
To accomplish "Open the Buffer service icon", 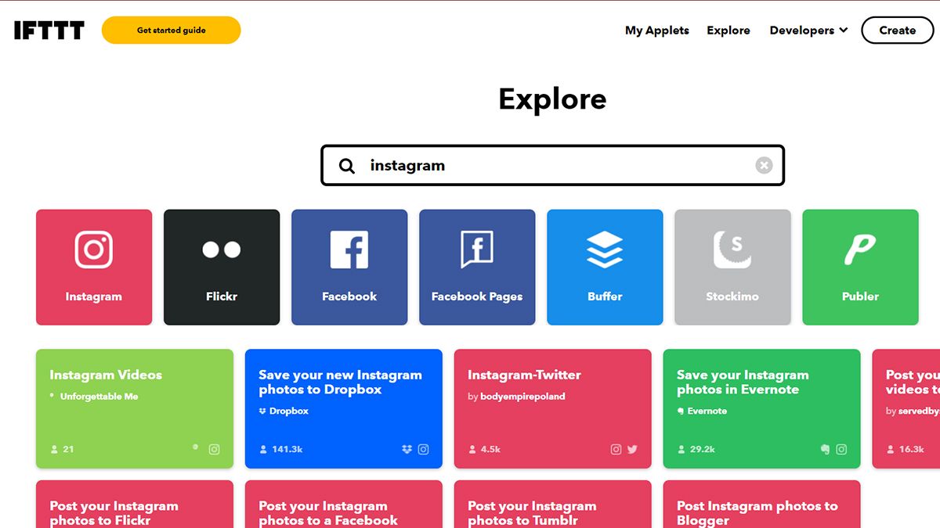I will point(604,249).
